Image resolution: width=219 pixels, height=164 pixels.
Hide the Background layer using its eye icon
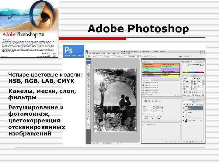(x=183, y=121)
